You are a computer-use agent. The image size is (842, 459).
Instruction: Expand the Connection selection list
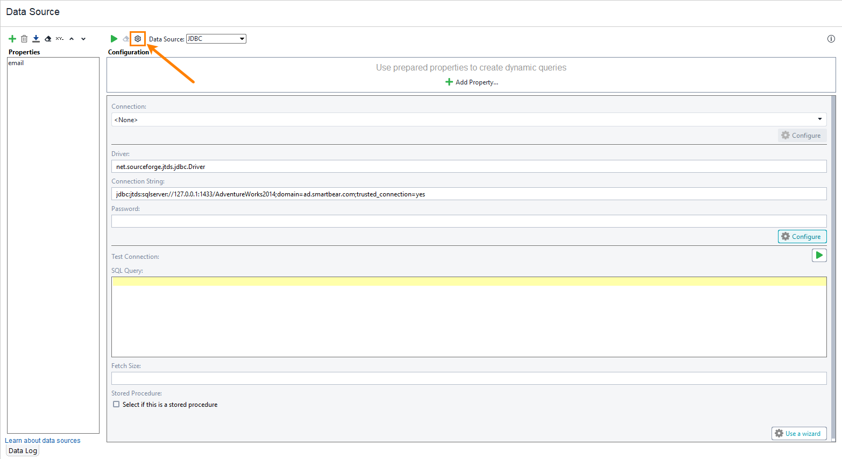820,119
